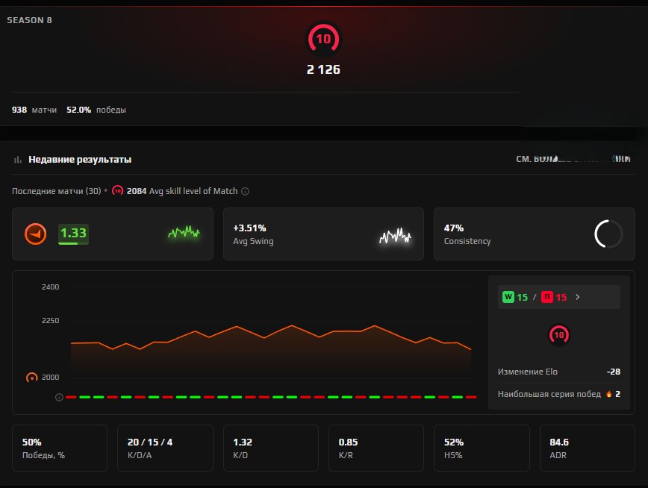Click the 1.32 K/D stat card
648x488 pixels.
click(x=271, y=448)
